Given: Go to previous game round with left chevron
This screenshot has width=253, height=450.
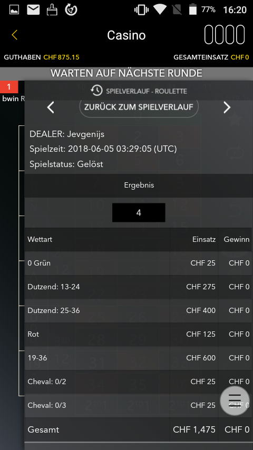Looking at the screenshot, I should (51, 107).
